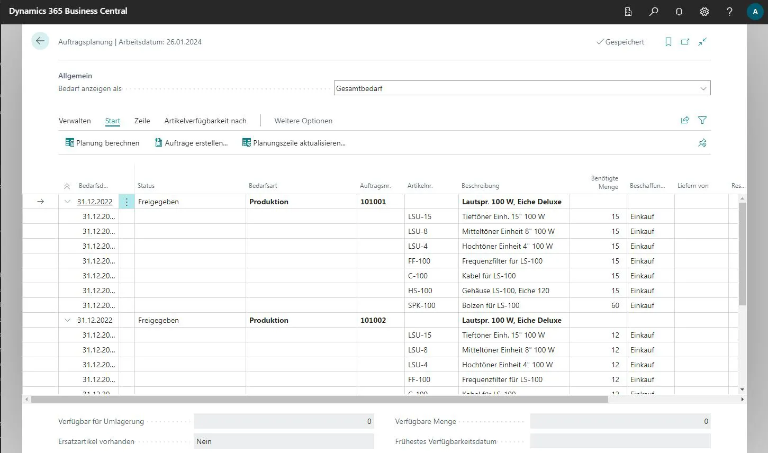Open page in new window icon
Viewport: 768px width, 453px height.
coord(685,42)
